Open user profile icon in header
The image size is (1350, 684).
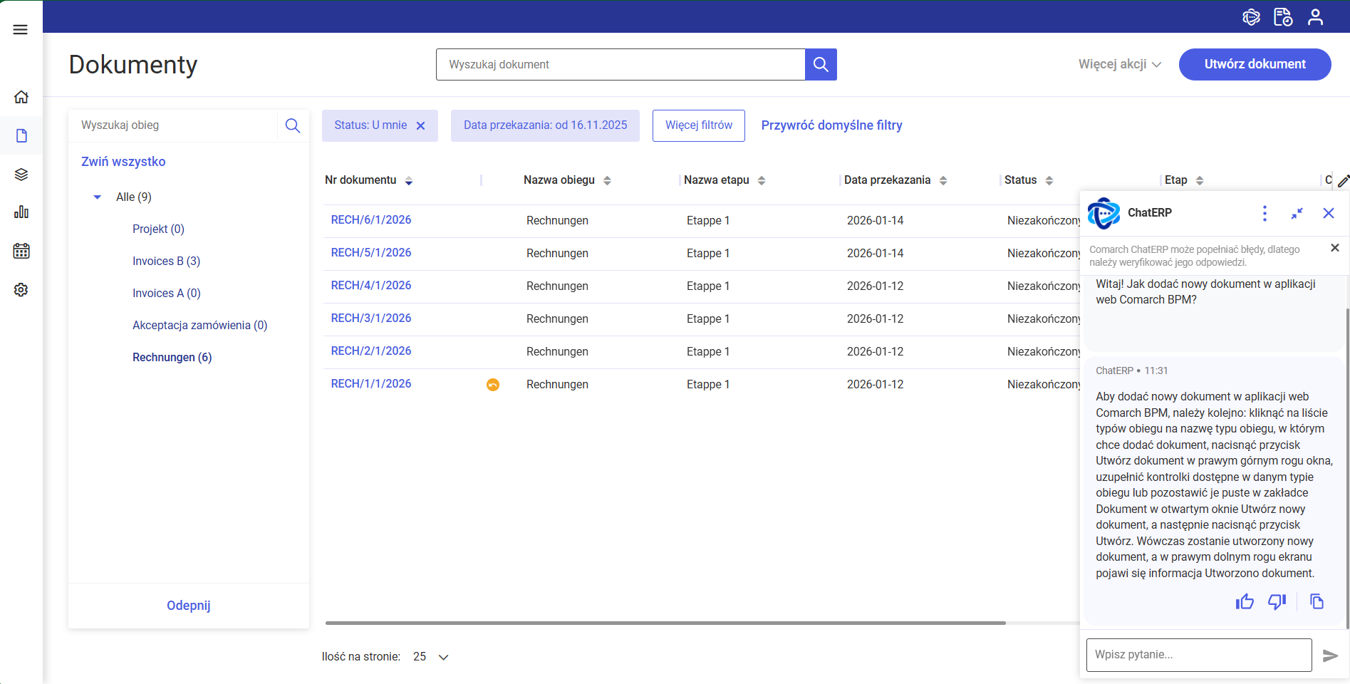click(x=1315, y=17)
